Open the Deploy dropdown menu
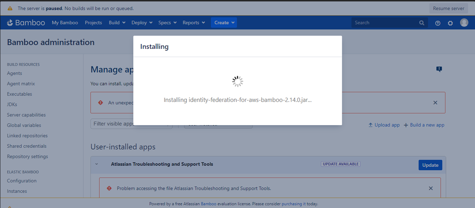The width and height of the screenshot is (475, 208). (x=142, y=23)
